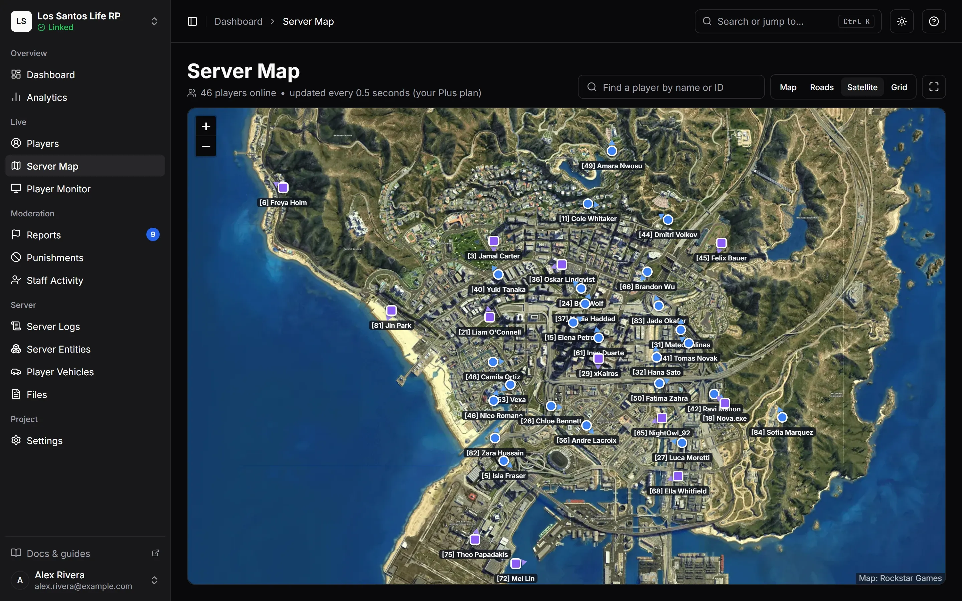Open Player Monitor
Screen dimensions: 962x601
tap(85, 189)
